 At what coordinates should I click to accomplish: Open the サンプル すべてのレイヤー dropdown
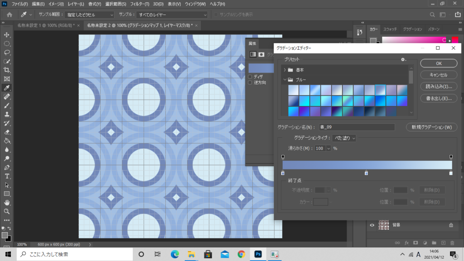pos(172,14)
